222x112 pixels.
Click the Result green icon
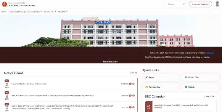[x=186, y=87]
